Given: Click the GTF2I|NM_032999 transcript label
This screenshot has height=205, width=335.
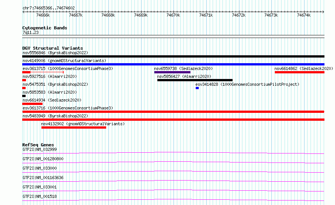Looking at the screenshot, I should click(40, 149).
